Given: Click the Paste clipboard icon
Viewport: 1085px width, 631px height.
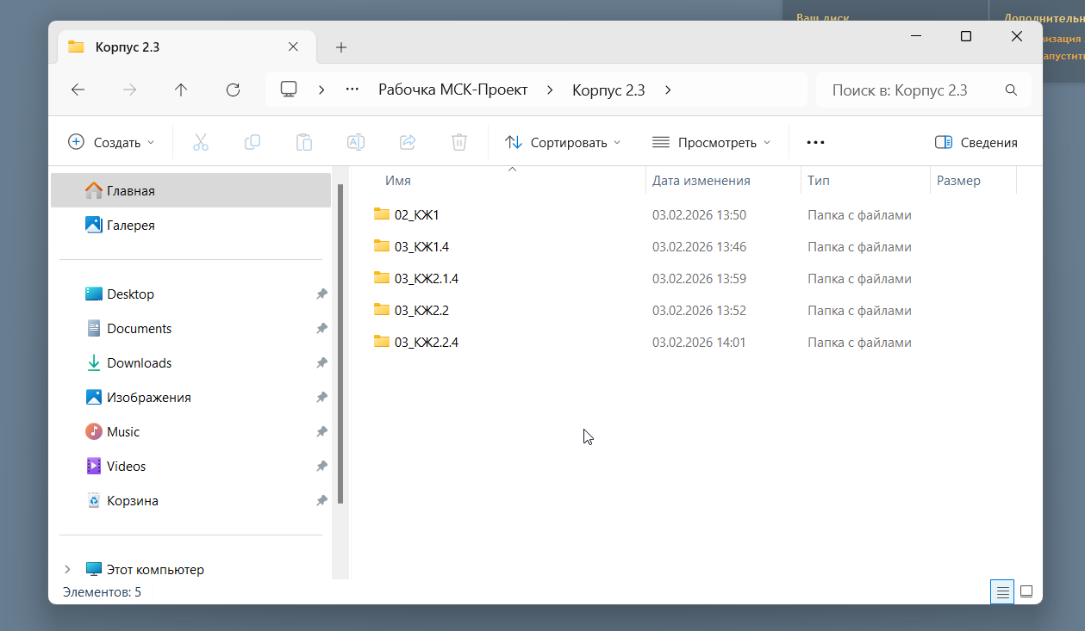Looking at the screenshot, I should pyautogui.click(x=304, y=142).
